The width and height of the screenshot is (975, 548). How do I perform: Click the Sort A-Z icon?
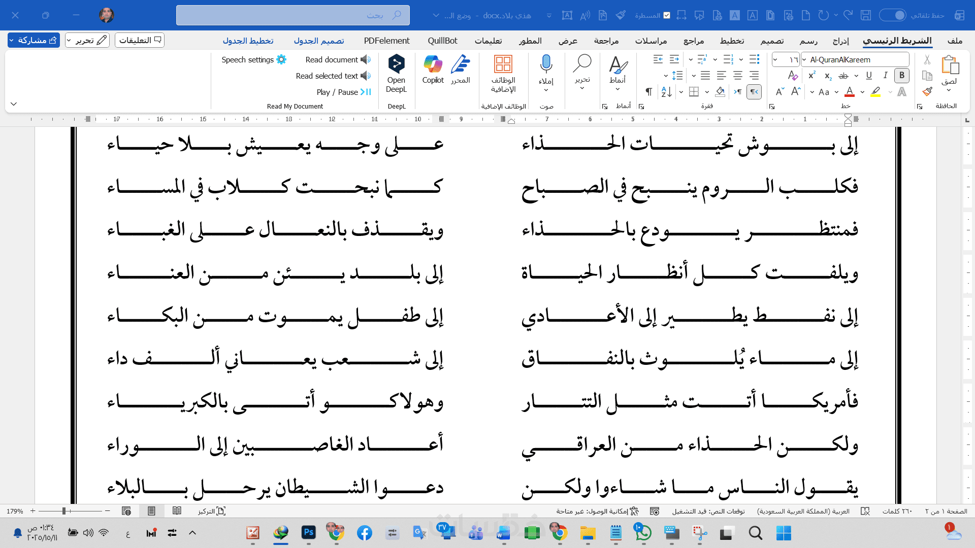coord(667,92)
